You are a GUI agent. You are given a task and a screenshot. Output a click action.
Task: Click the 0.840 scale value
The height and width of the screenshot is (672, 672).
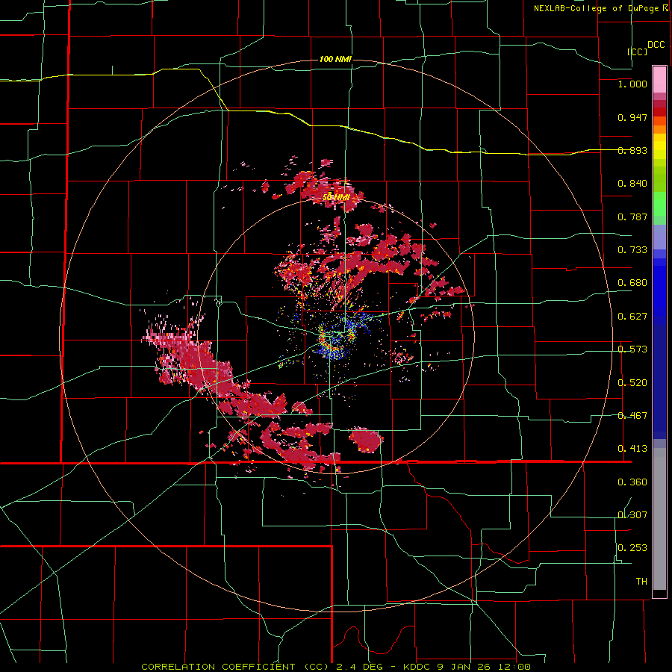coord(632,184)
